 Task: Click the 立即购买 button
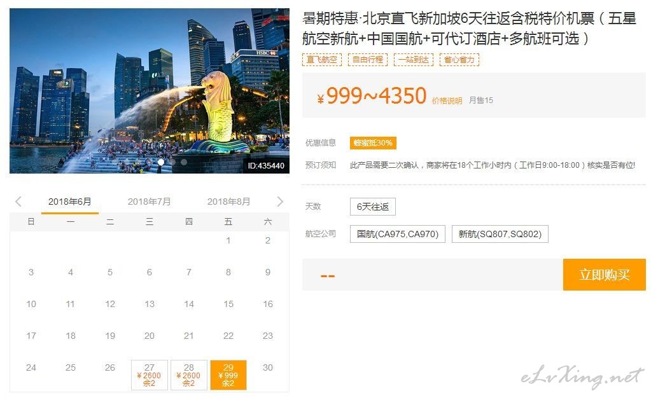pos(605,275)
